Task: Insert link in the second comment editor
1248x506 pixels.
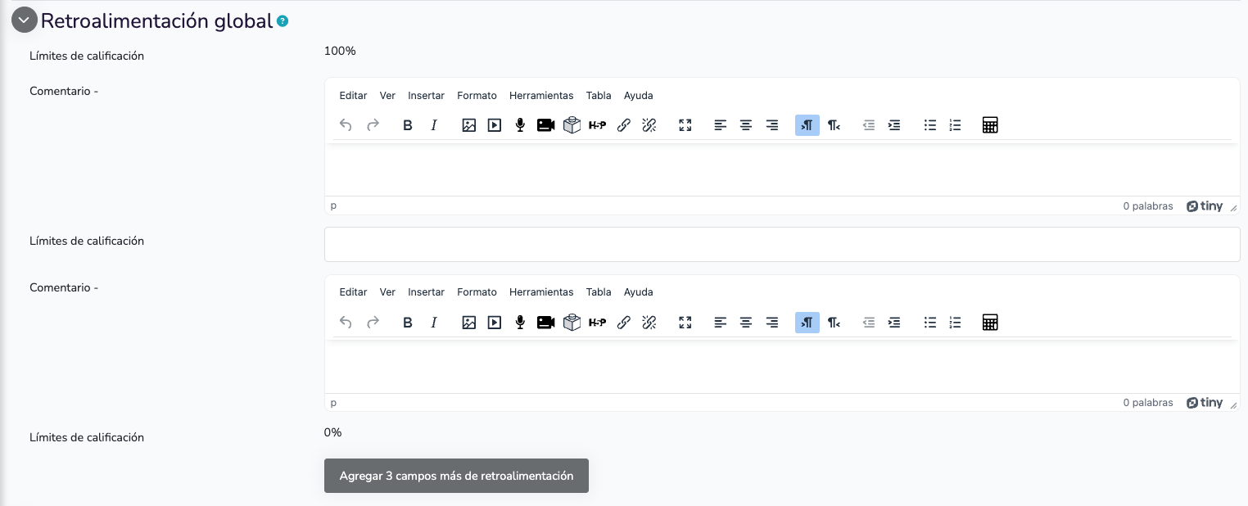Action: [x=624, y=322]
